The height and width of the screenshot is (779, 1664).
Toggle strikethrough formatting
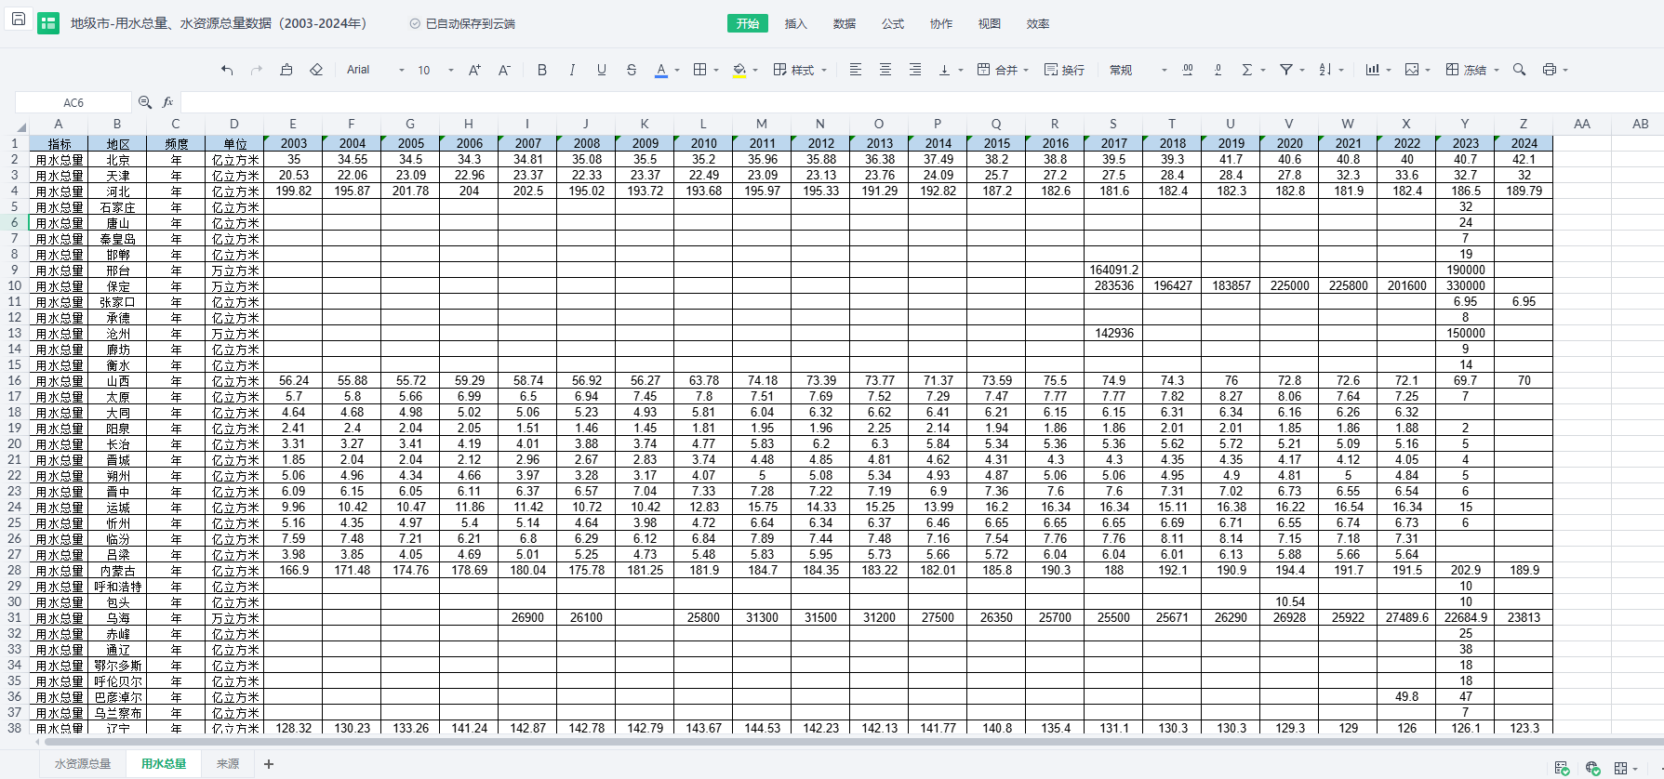[632, 70]
